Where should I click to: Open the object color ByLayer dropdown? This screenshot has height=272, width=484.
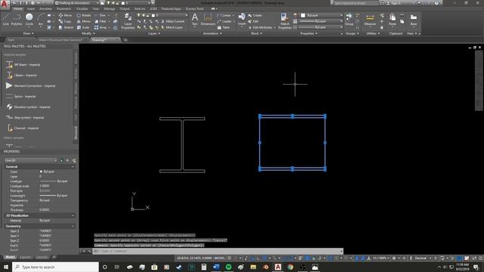(321, 15)
